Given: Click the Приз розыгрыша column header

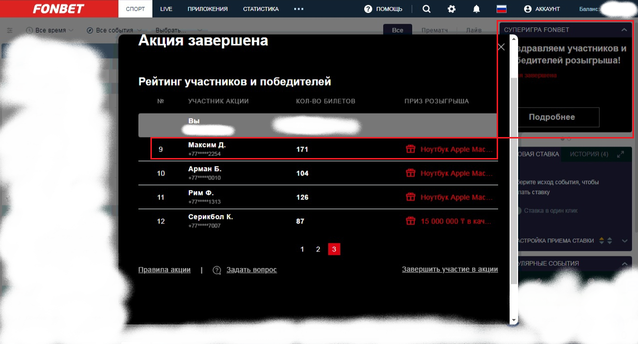Looking at the screenshot, I should pos(437,101).
